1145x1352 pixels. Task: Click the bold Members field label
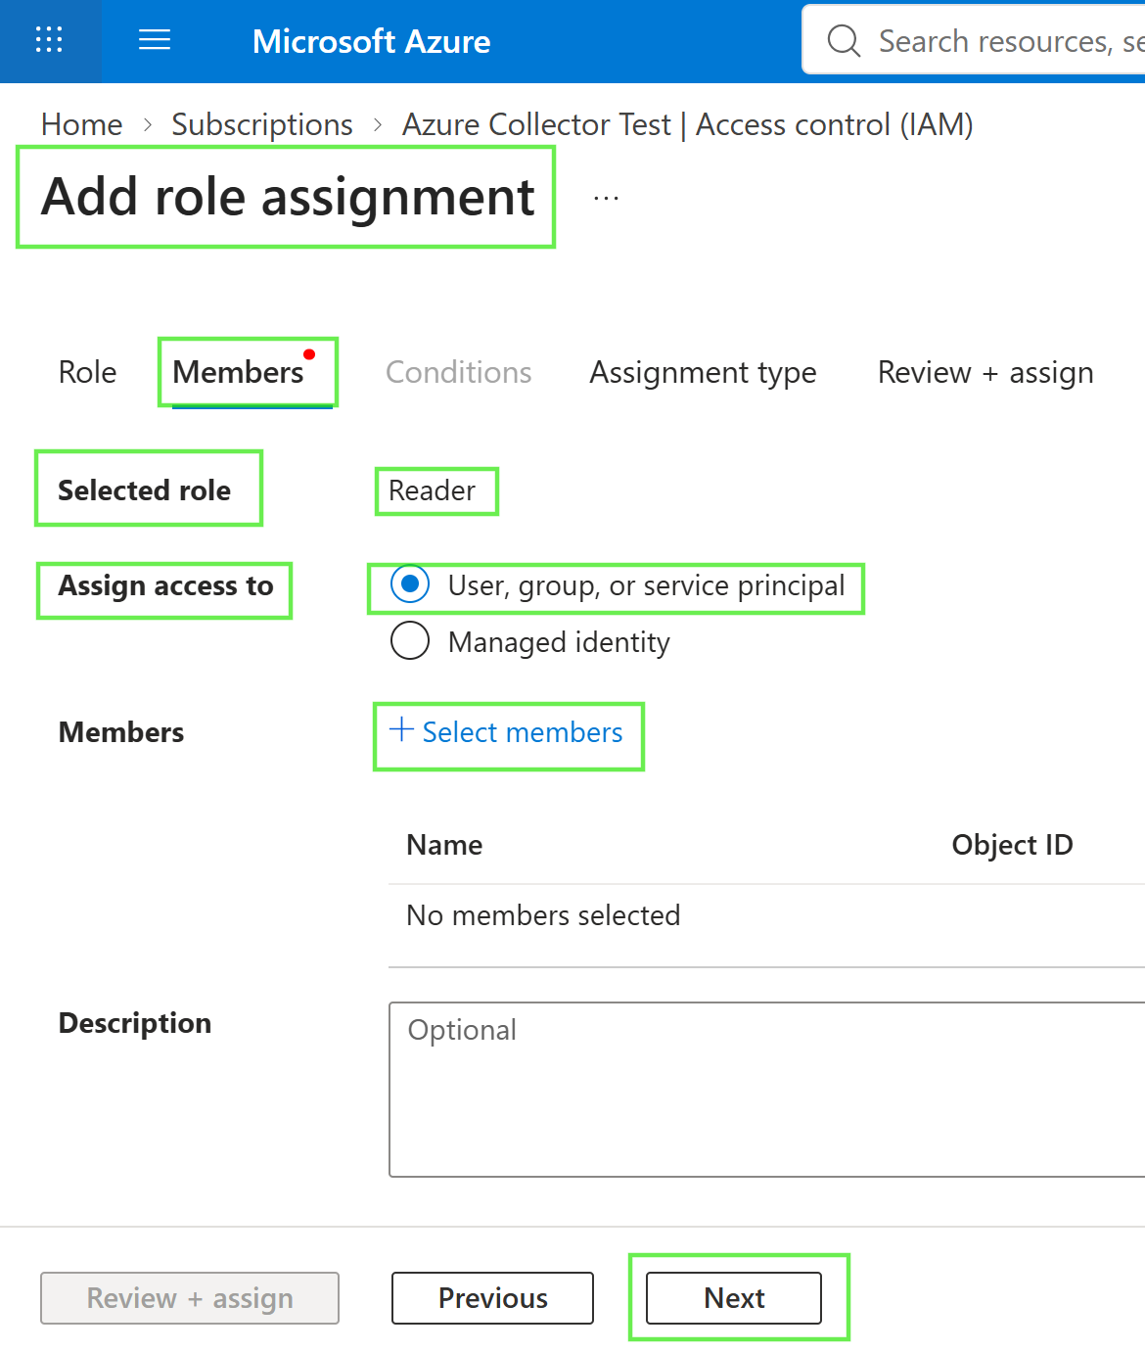[121, 732]
